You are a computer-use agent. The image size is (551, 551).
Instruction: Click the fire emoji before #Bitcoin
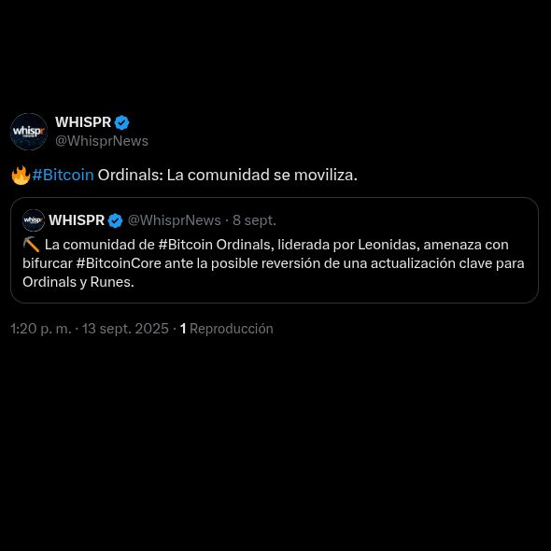tap(21, 175)
